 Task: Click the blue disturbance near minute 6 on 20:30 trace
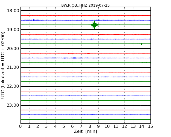point(74,58)
